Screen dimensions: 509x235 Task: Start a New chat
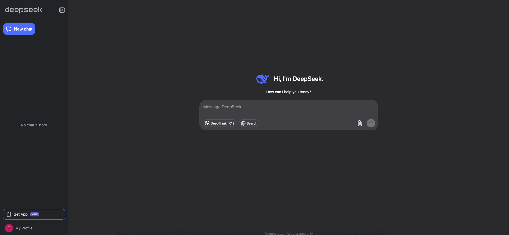click(x=19, y=29)
